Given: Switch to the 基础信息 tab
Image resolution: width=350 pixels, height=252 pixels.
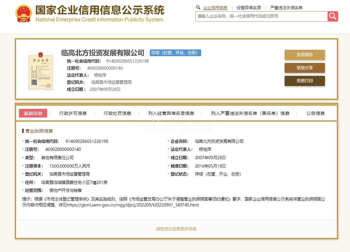Looking at the screenshot, I should pyautogui.click(x=33, y=113).
